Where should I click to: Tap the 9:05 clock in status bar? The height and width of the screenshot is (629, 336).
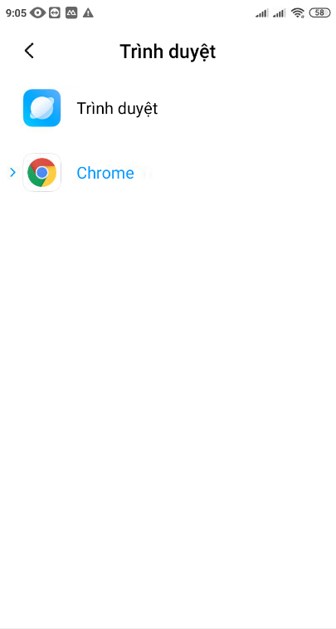tap(16, 13)
